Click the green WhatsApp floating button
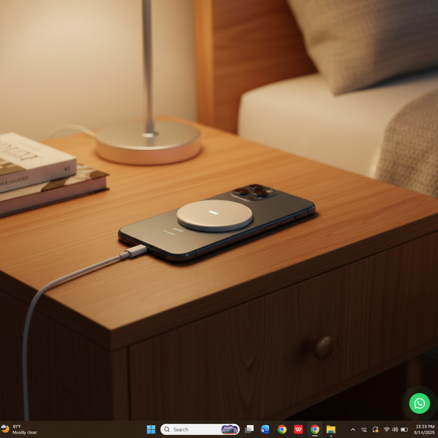Screen dimensions: 438x438 click(420, 403)
